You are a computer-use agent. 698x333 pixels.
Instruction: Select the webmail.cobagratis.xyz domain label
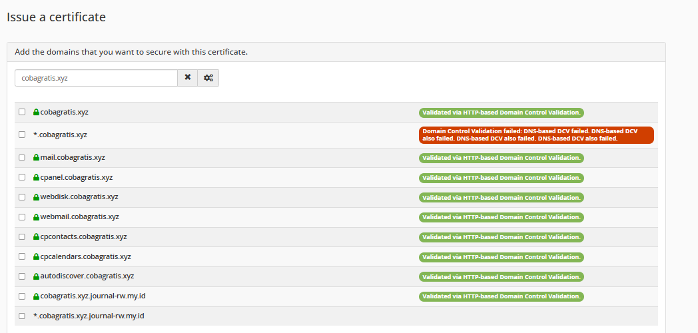[x=79, y=216]
